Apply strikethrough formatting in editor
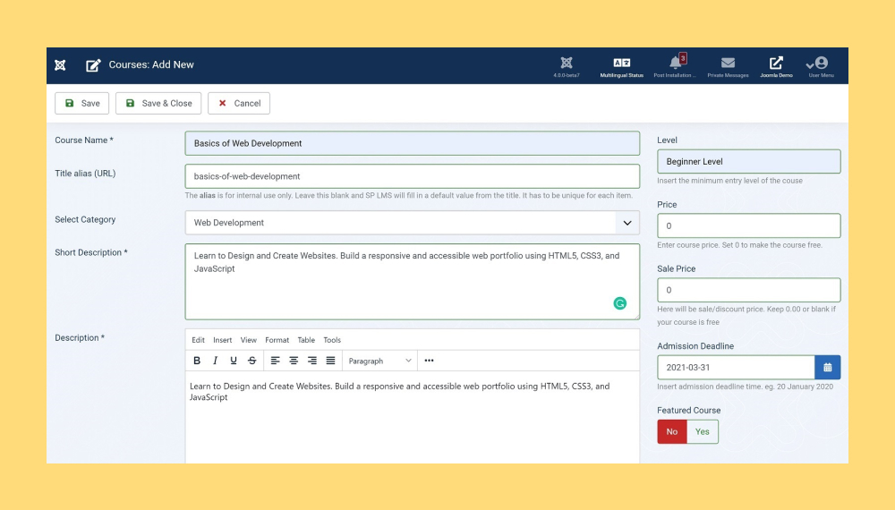Screen dimensions: 895x510 click(251, 361)
